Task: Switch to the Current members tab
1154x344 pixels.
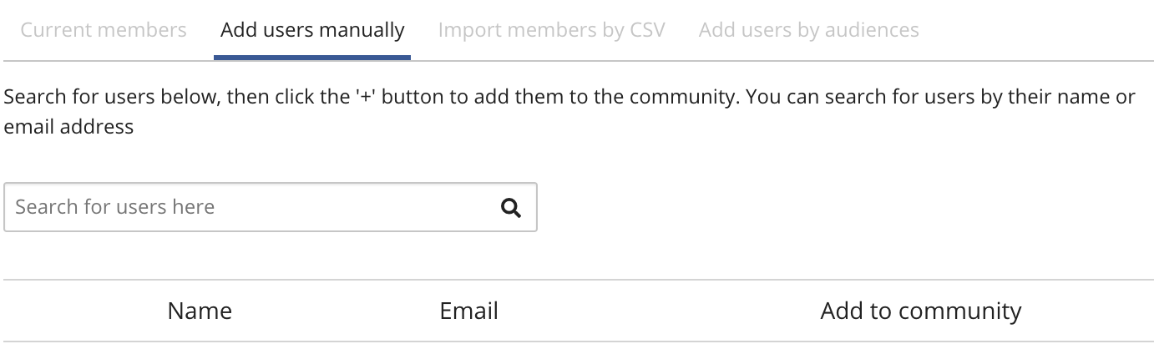Action: 104,31
